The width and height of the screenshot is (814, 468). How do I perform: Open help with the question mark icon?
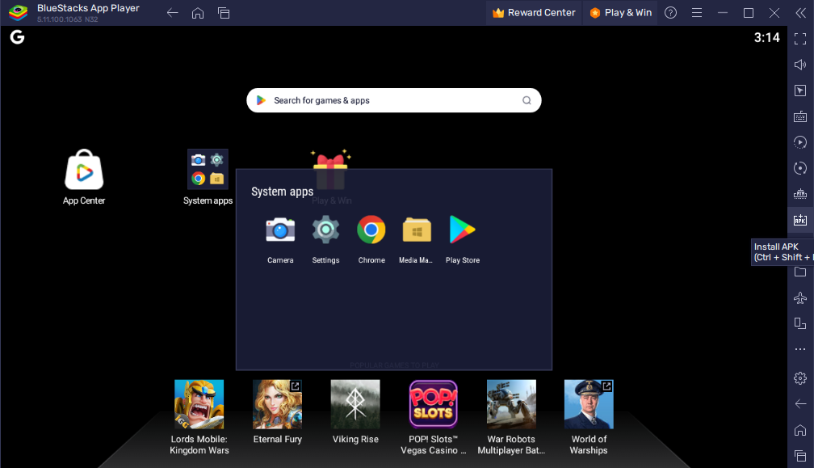click(671, 12)
